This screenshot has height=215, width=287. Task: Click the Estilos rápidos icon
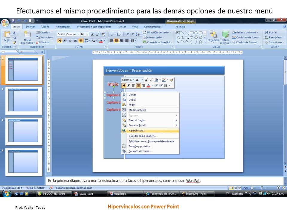click(225, 34)
